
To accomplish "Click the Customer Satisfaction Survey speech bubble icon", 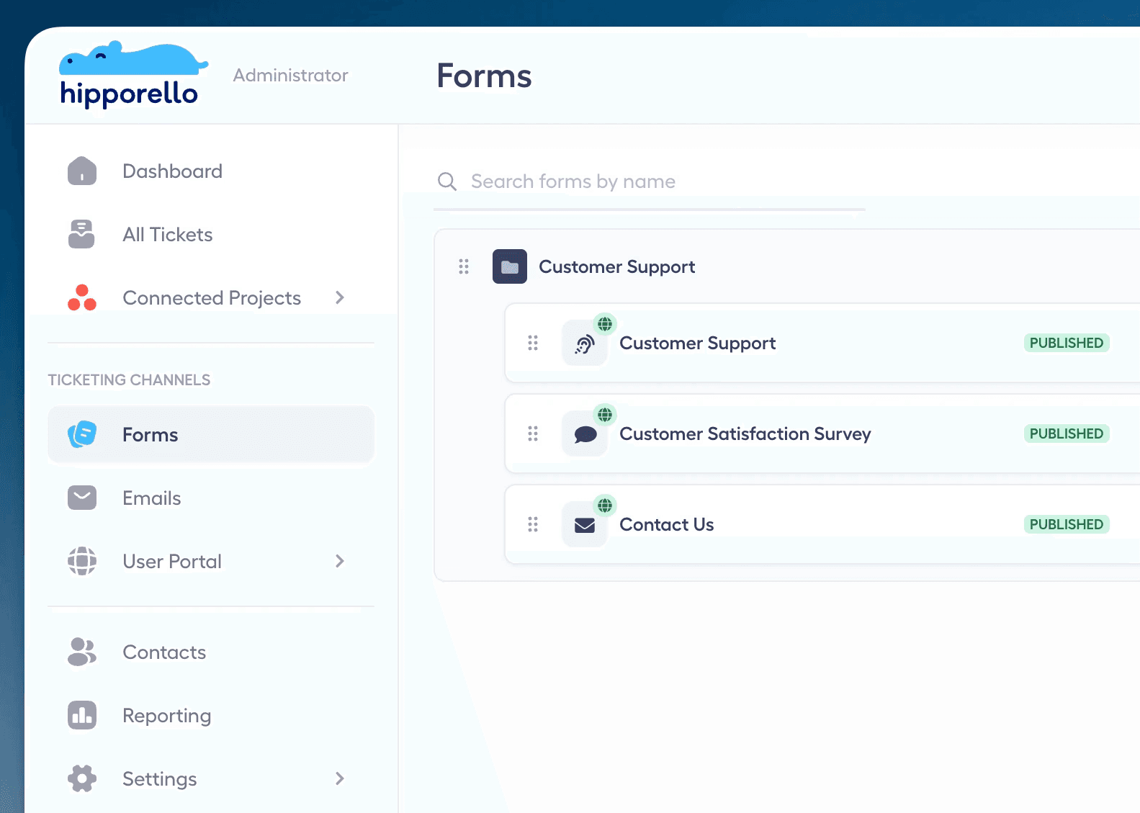I will point(585,435).
